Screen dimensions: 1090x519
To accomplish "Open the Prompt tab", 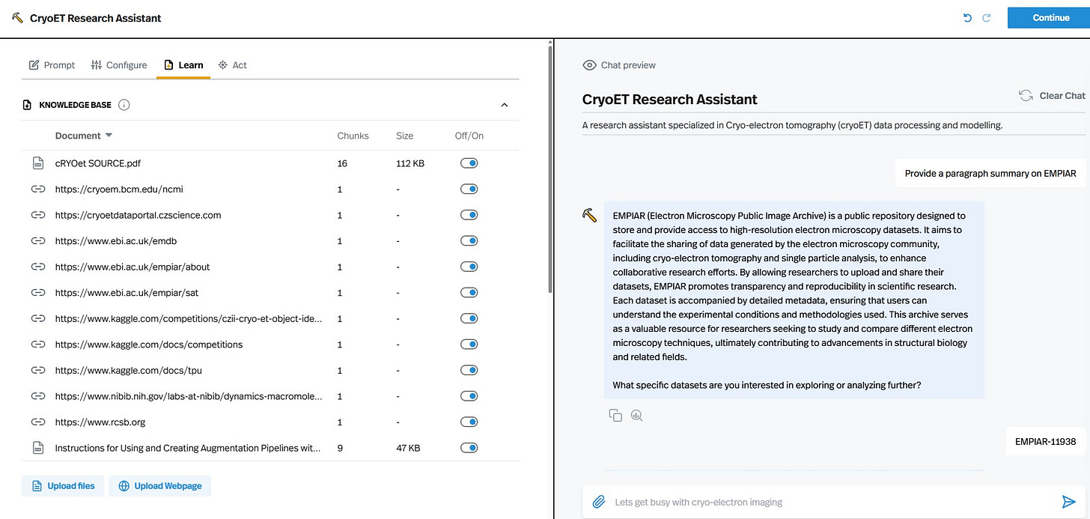I will coord(52,65).
